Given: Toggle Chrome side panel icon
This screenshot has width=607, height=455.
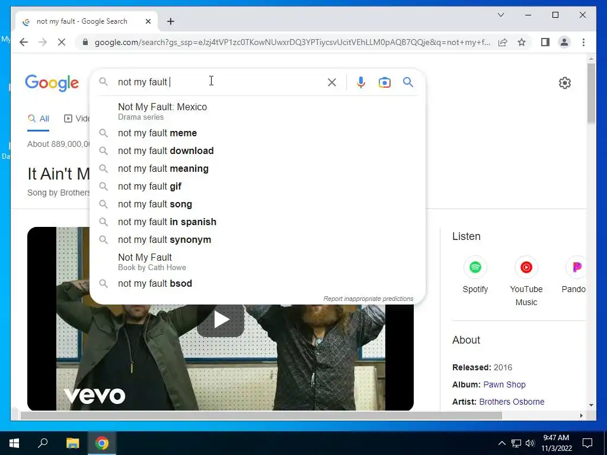Looking at the screenshot, I should (x=545, y=42).
